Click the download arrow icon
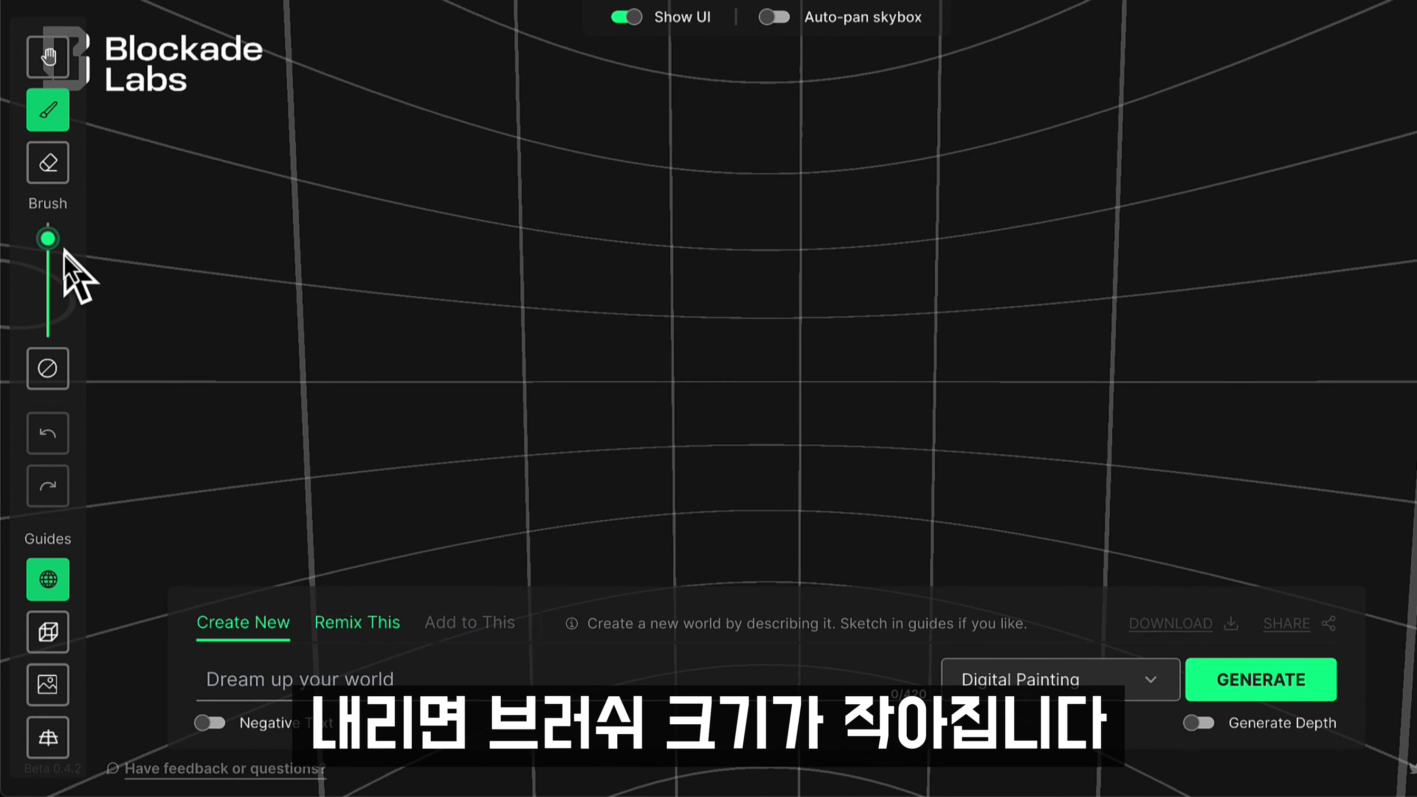This screenshot has width=1417, height=797. point(1231,623)
